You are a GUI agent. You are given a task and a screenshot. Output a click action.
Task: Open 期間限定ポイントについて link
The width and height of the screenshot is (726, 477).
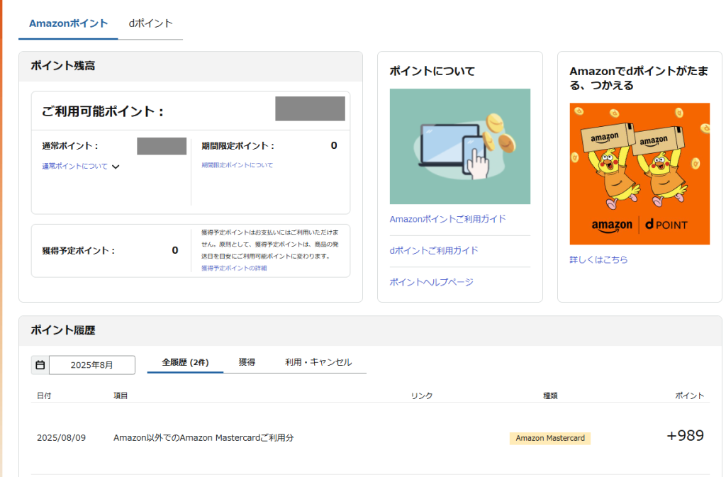click(x=237, y=165)
